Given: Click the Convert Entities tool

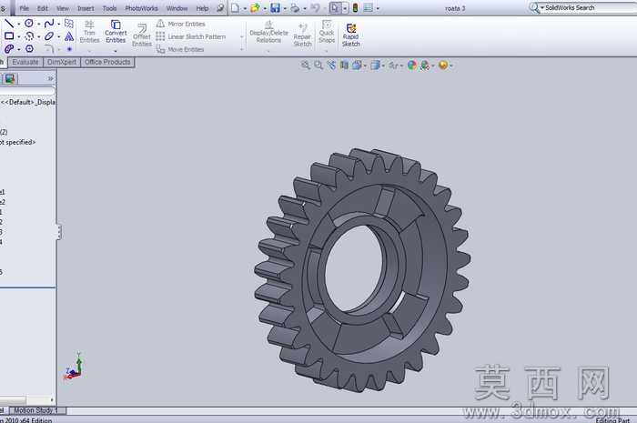Looking at the screenshot, I should [x=116, y=32].
